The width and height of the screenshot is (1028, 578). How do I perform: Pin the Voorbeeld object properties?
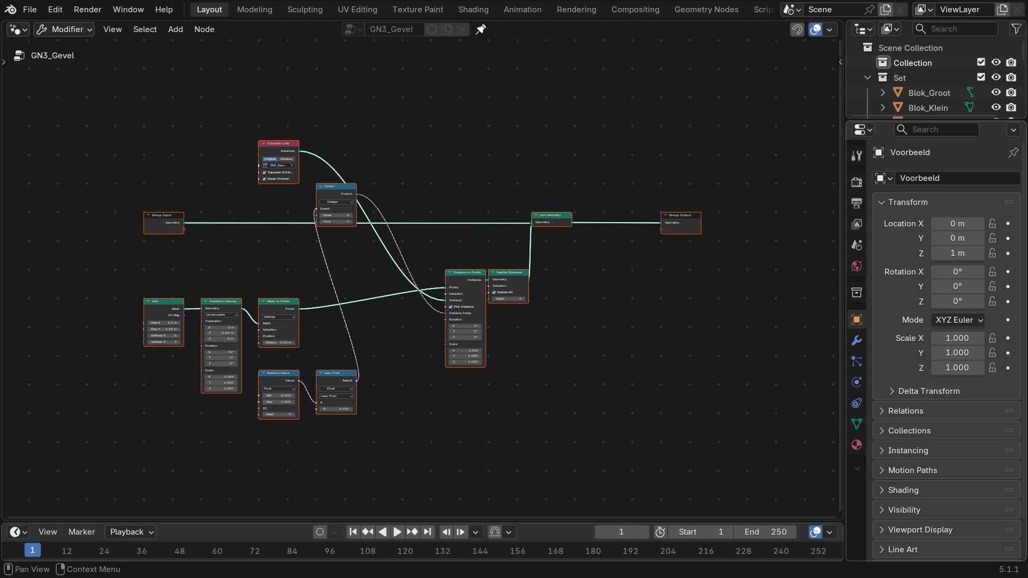tap(1014, 153)
